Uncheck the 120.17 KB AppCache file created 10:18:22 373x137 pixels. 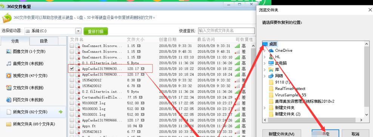[72, 69]
